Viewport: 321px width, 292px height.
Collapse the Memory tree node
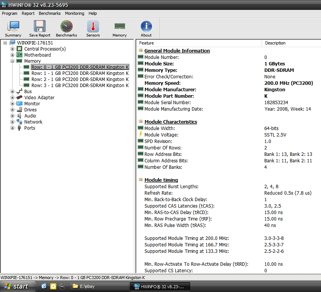click(x=13, y=61)
